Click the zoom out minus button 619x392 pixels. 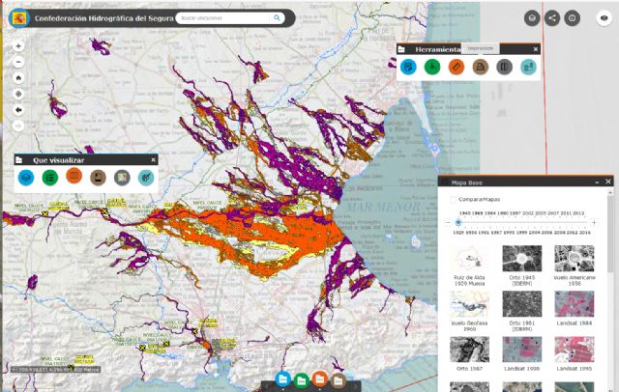[x=18, y=63]
